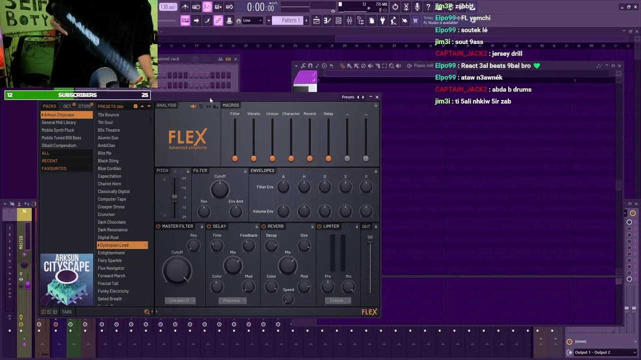Click the shopping cart content library icon
Image resolution: width=641 pixels, height=360 pixels.
click(x=415, y=20)
